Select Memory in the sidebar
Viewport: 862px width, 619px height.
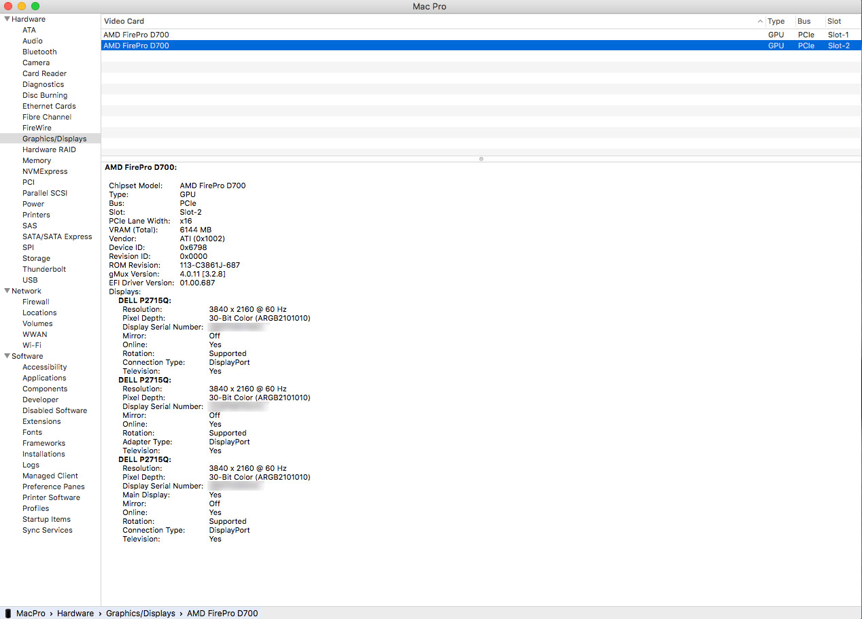(x=37, y=160)
